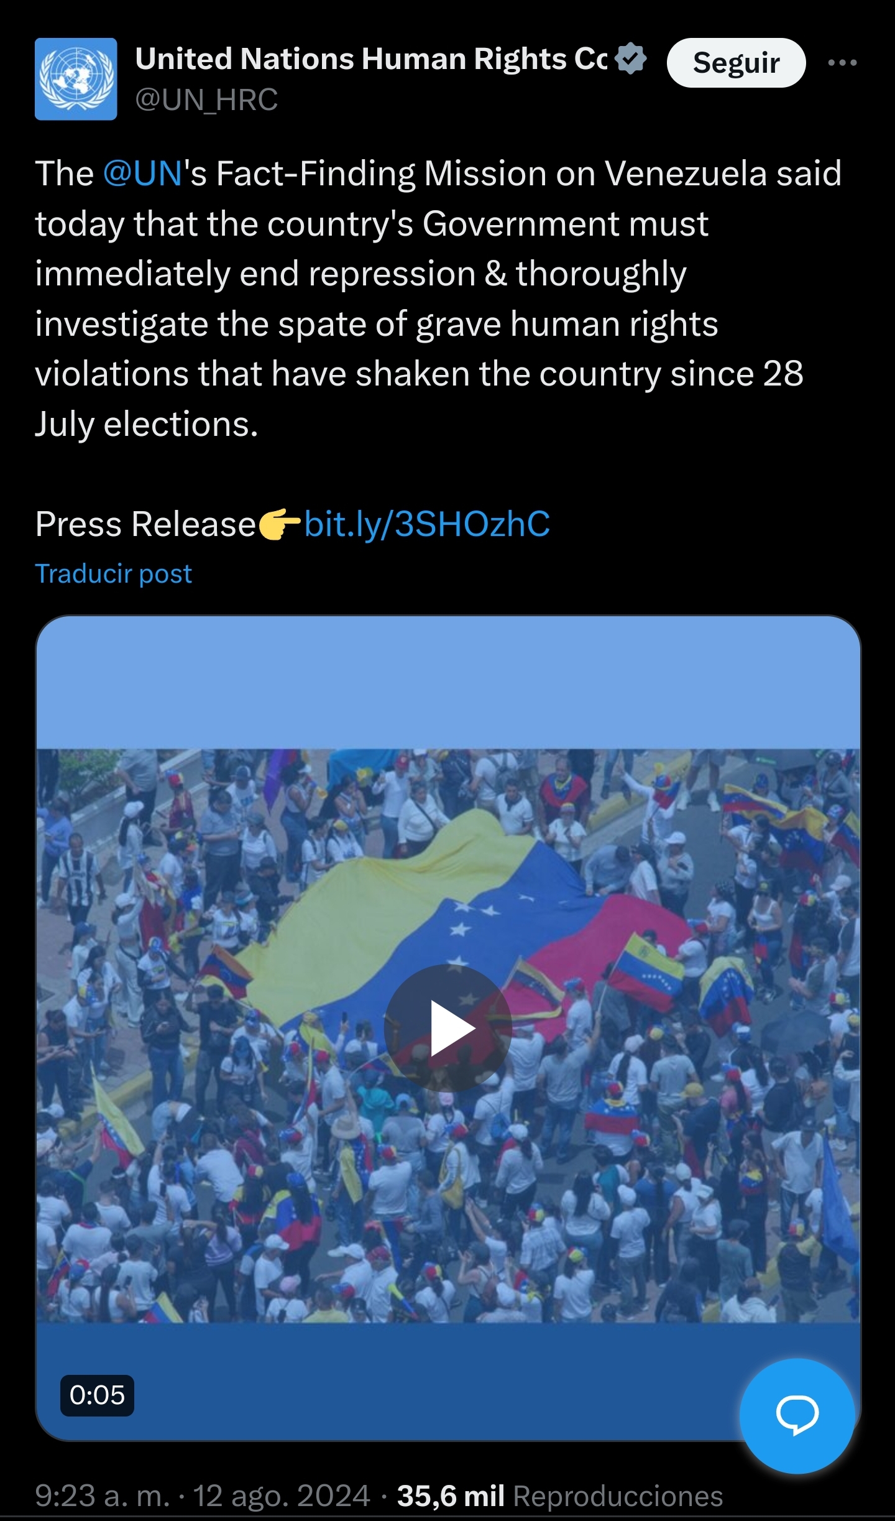Open the three-dot more options menu
Screen dimensions: 895x1521
(x=842, y=62)
